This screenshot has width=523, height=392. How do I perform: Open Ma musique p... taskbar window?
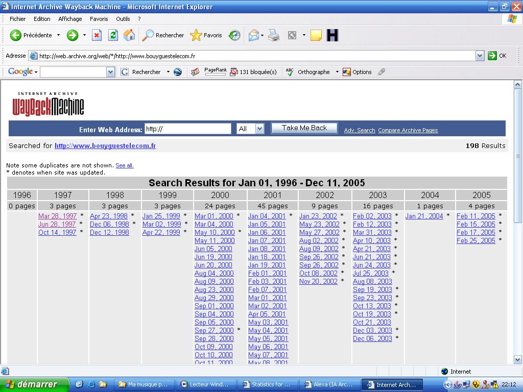click(x=144, y=384)
